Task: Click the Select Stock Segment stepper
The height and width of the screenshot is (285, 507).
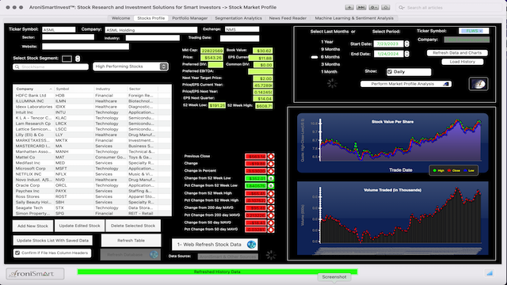Action: tap(78, 59)
